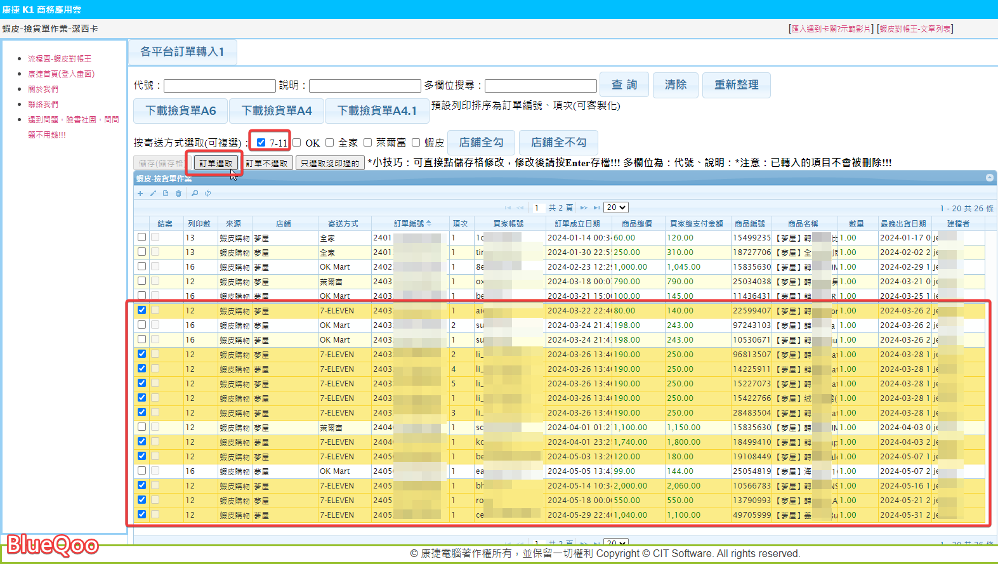Click the copy record icon in grid toolbar
This screenshot has width=998, height=564.
[x=166, y=193]
